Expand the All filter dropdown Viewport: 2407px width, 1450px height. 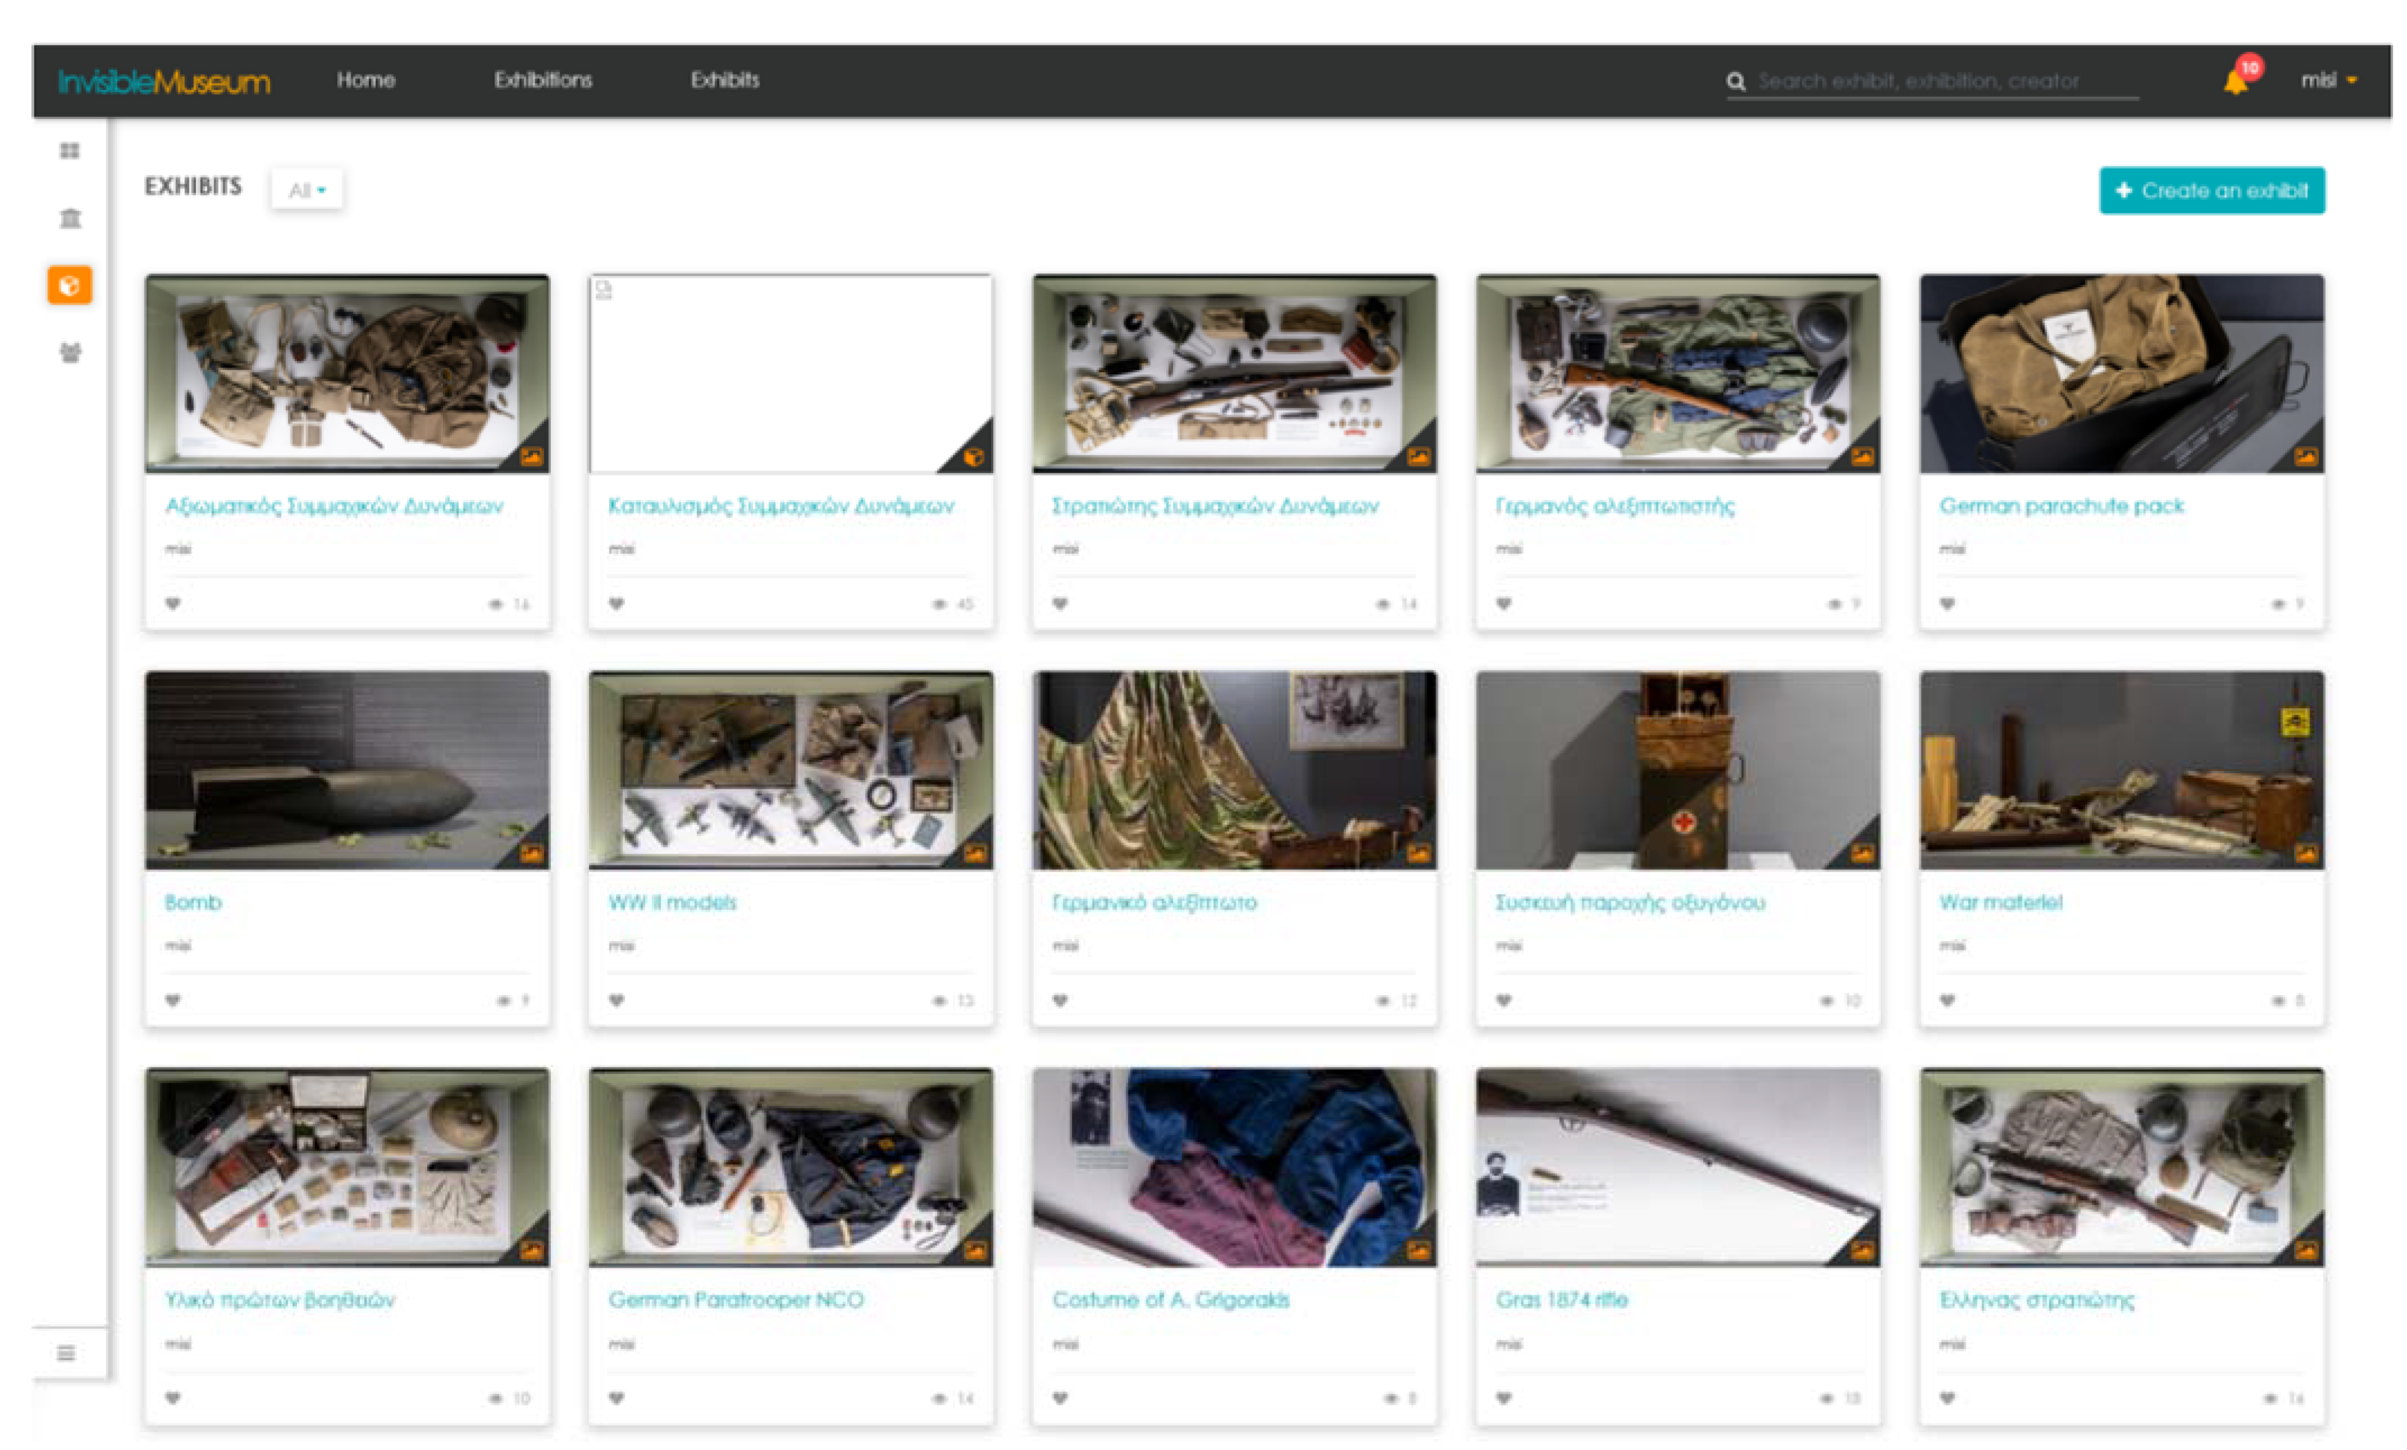(307, 190)
